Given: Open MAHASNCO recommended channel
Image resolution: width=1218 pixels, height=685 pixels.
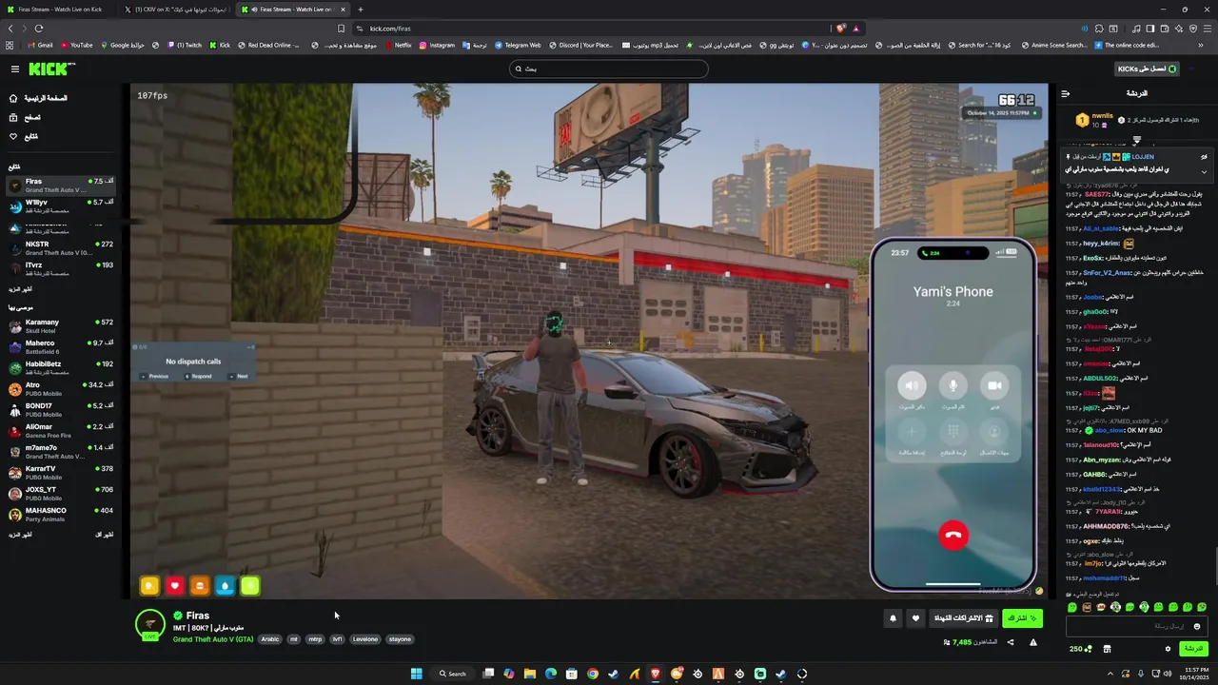Looking at the screenshot, I should (61, 514).
